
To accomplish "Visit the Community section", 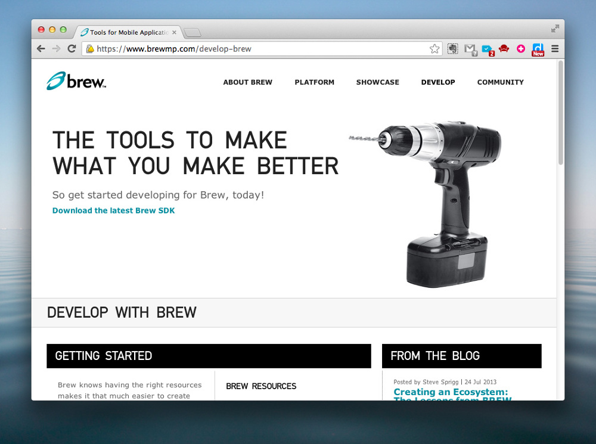I will (x=500, y=82).
